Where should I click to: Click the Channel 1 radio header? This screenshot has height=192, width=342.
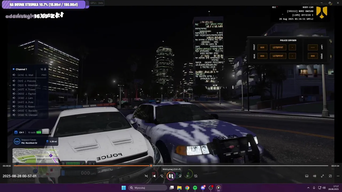[x=29, y=69]
